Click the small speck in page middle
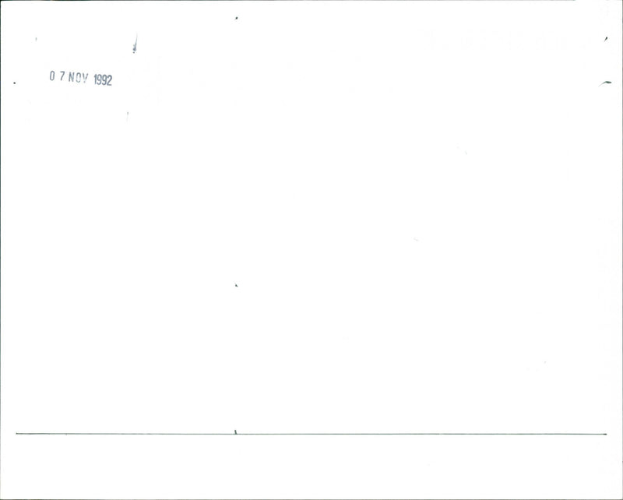623x500 pixels. click(236, 285)
